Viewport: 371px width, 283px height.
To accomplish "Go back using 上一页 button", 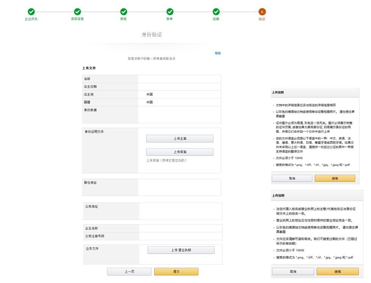I will [129, 271].
